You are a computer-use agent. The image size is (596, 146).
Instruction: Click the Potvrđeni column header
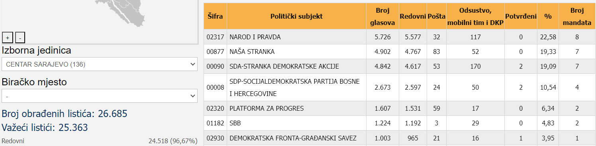point(521,16)
